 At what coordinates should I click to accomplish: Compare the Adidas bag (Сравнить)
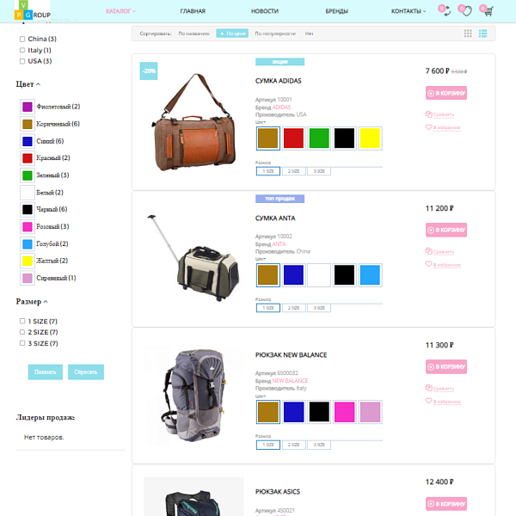coord(443,114)
